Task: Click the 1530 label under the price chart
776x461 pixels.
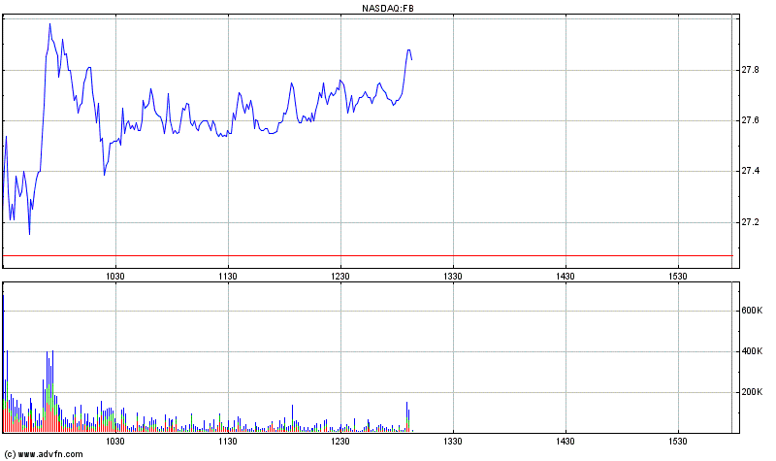Action: click(x=678, y=277)
